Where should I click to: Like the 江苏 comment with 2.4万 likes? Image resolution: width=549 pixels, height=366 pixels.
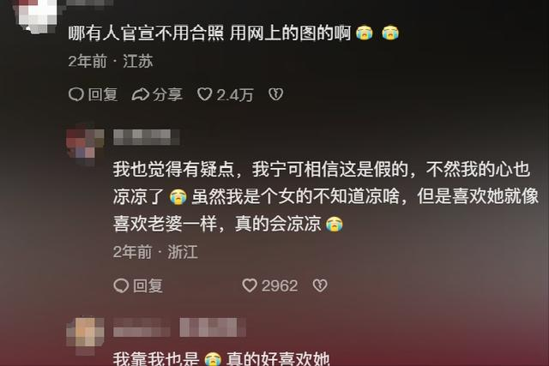click(205, 94)
